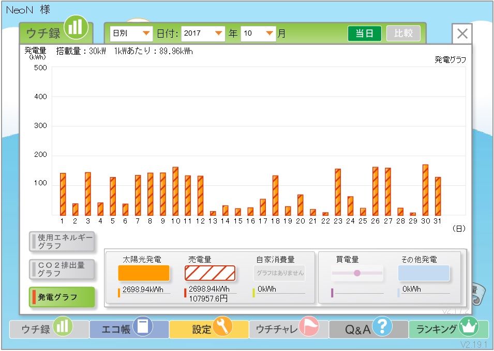494x351 pixels.
Task: Click the light blue その他発電 legend swatch
Action: point(424,273)
